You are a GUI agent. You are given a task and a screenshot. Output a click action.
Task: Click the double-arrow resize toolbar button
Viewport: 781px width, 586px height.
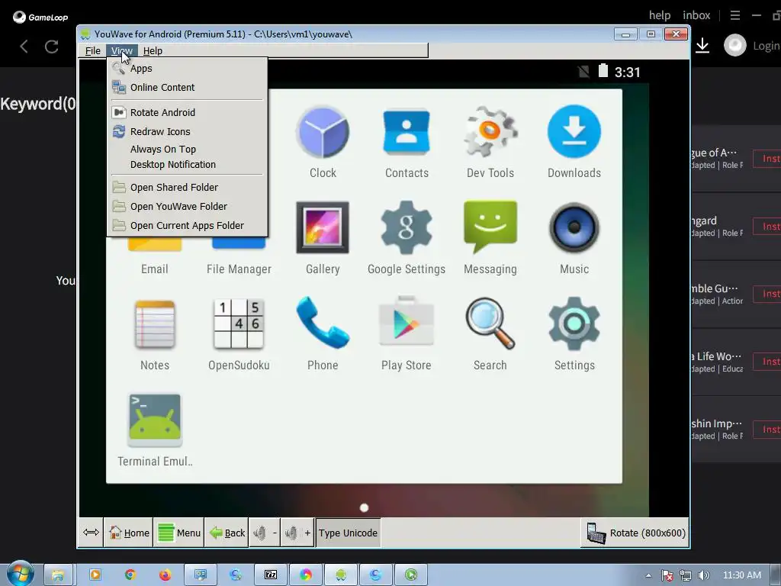coord(91,533)
